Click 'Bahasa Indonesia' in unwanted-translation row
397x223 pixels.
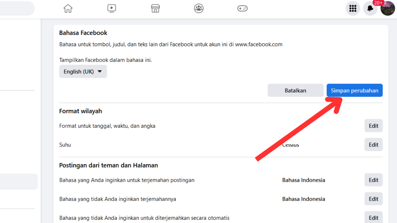[x=304, y=199]
